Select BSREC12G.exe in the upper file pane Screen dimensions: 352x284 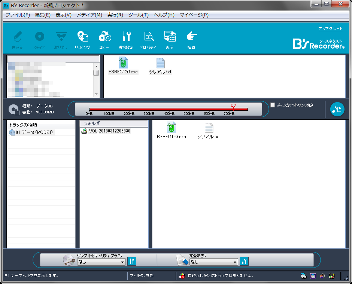coord(123,65)
